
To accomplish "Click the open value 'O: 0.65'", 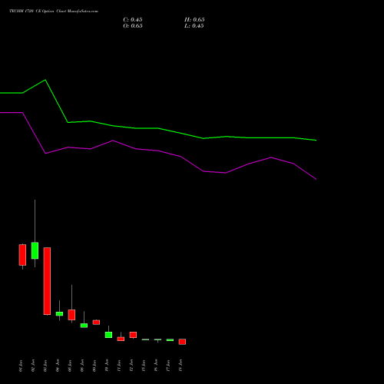I will tap(133, 26).
